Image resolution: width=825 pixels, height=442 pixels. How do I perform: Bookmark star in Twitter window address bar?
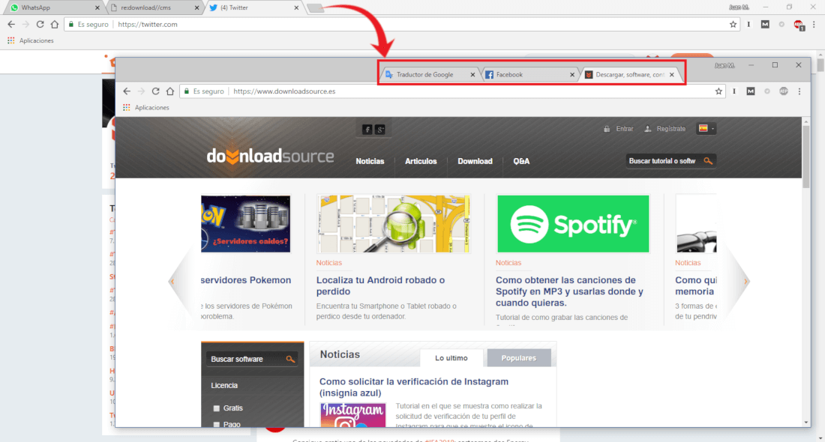(733, 24)
